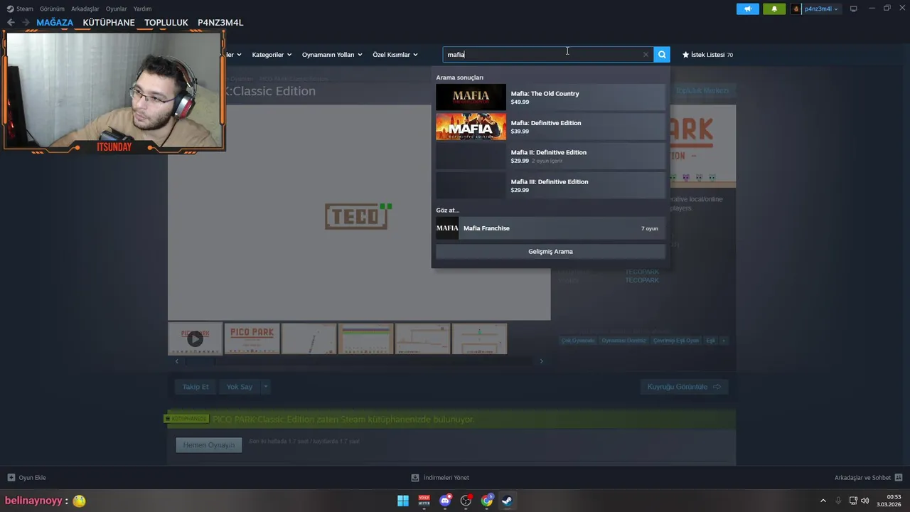
Task: Click the Yok Say button
Action: (x=240, y=387)
